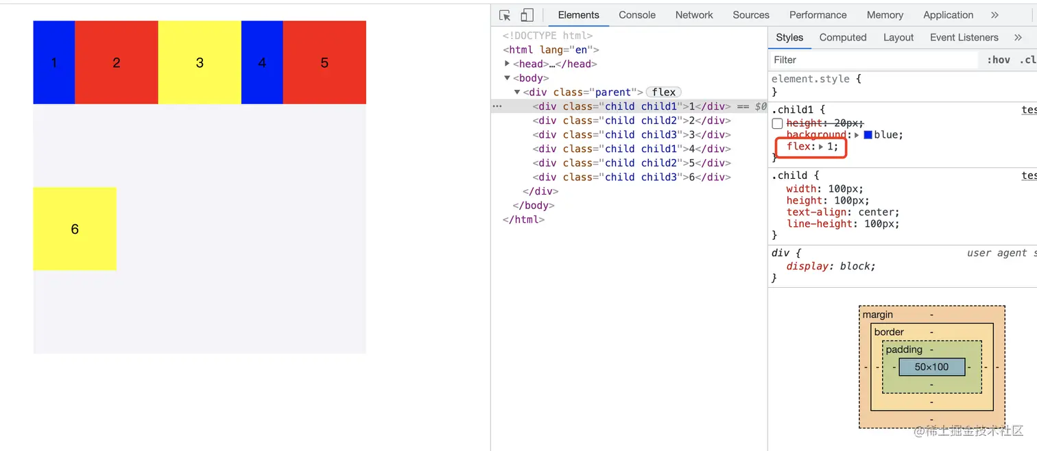Viewport: 1037px width, 451px height.
Task: Select the Layout sidebar tab
Action: (x=898, y=38)
